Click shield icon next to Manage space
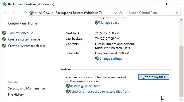 [x=97, y=23]
